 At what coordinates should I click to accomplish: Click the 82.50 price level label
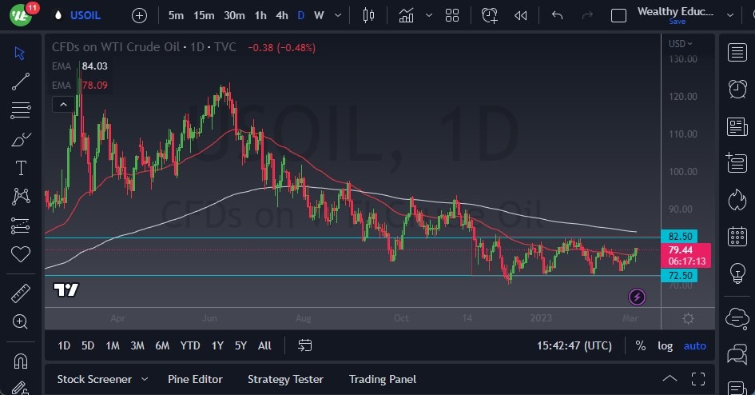coord(679,237)
